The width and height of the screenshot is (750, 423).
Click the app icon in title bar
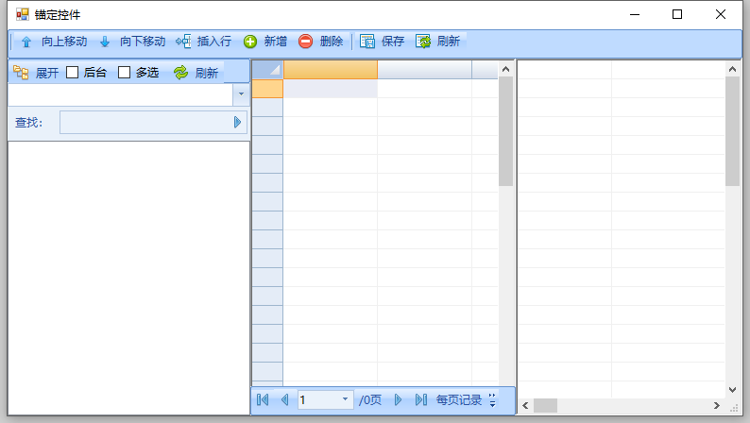coord(23,14)
